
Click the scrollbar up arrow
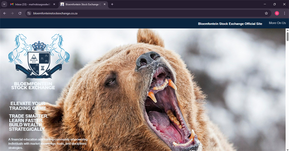point(288,30)
